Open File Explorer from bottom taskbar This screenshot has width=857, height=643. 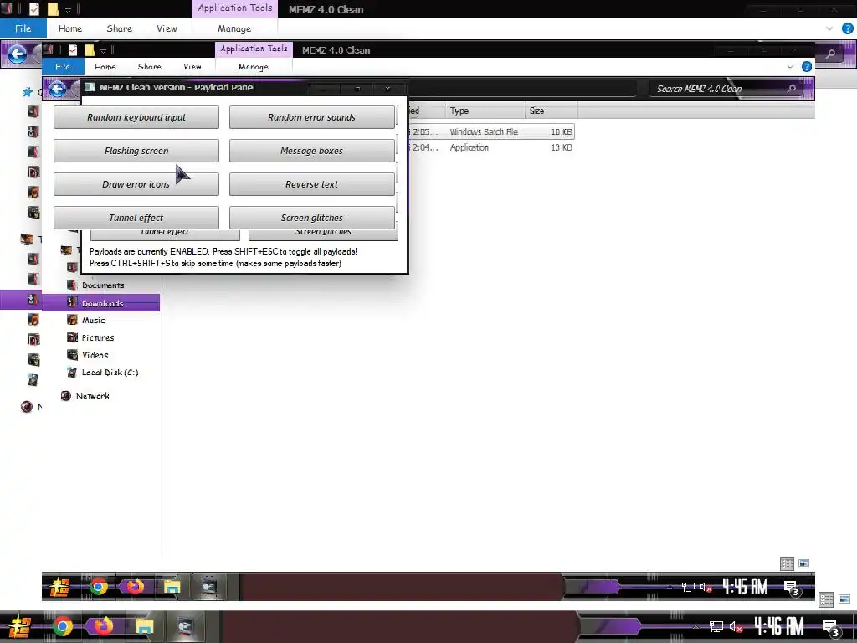144,626
